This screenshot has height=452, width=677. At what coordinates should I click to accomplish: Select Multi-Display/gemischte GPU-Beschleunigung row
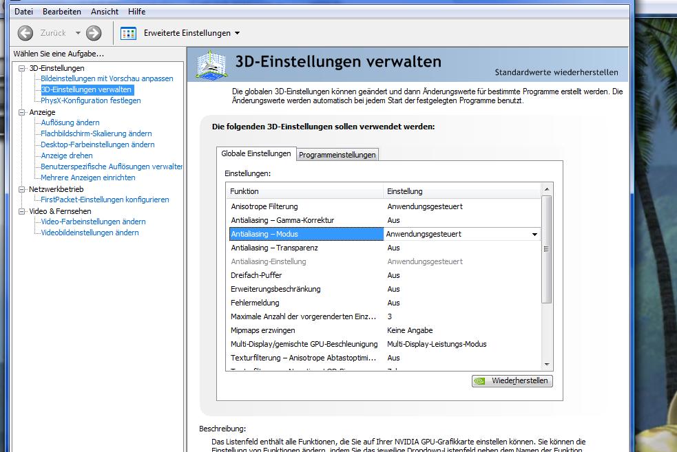coord(384,344)
